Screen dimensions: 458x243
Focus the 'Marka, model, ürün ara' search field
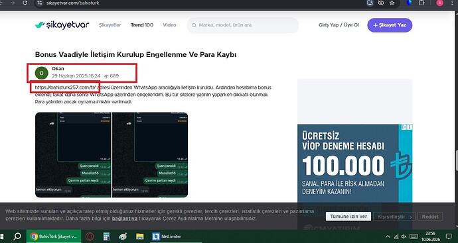(243, 25)
